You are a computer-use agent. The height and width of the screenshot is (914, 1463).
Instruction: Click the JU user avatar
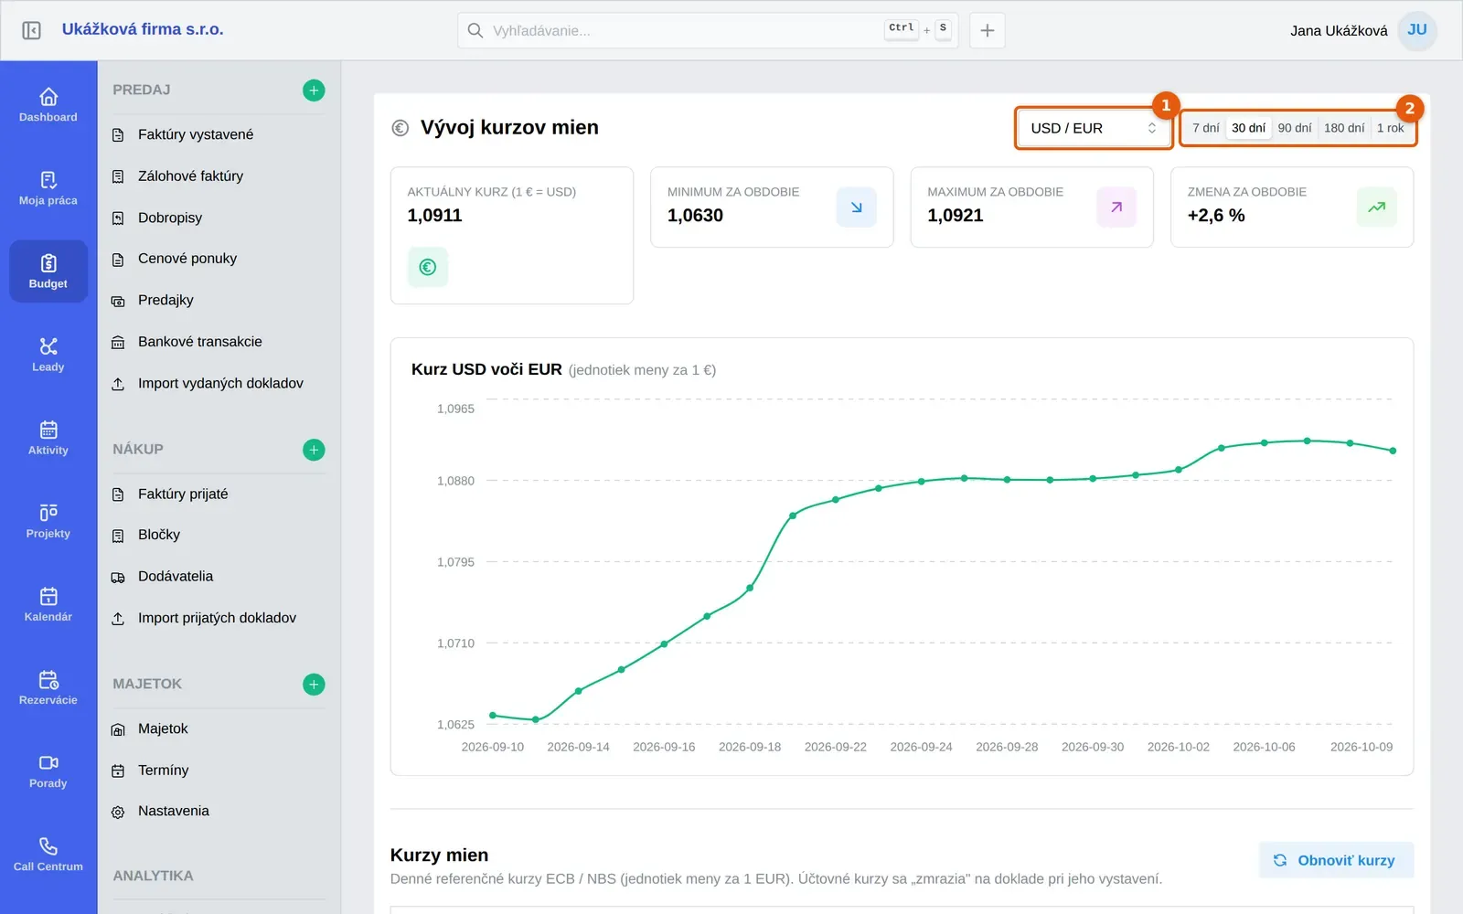1417,30
